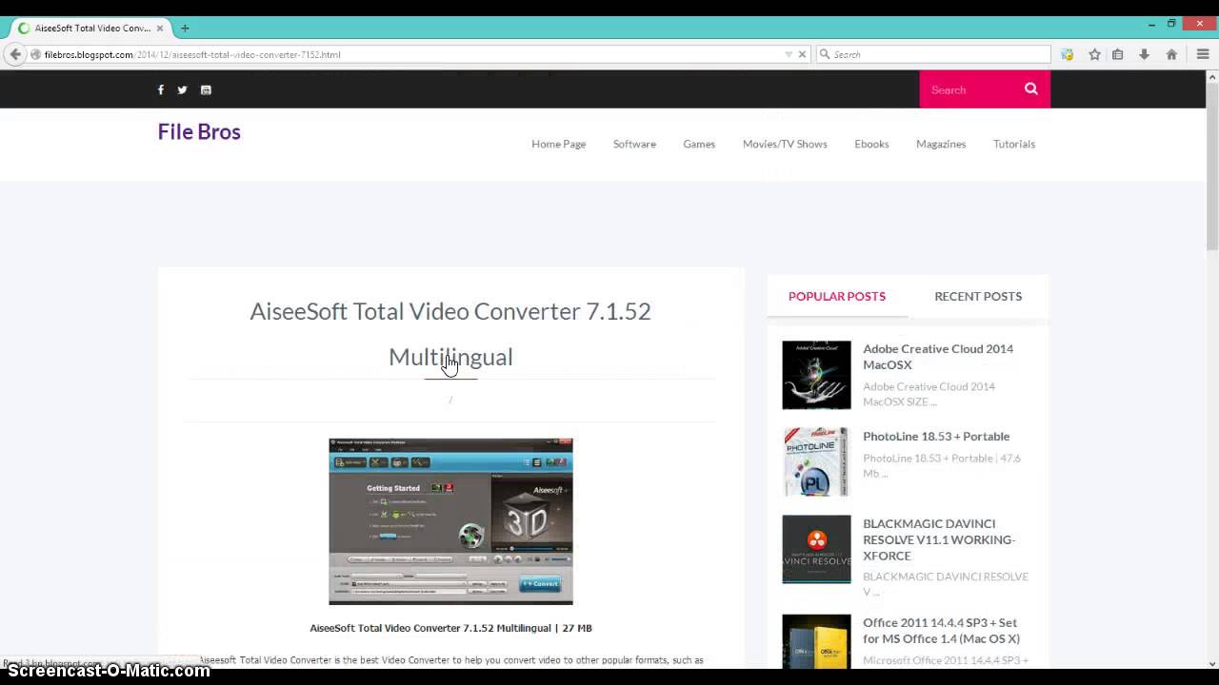Viewport: 1219px width, 685px height.
Task: Open the PhotoLine 18.53 + Portable post
Action: (936, 436)
